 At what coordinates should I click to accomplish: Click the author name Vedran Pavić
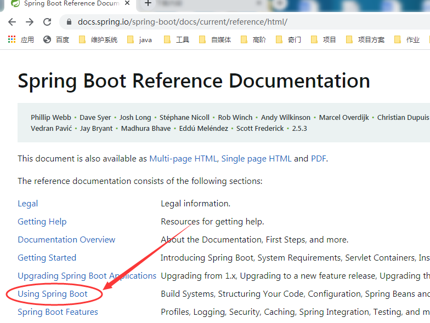(52, 128)
